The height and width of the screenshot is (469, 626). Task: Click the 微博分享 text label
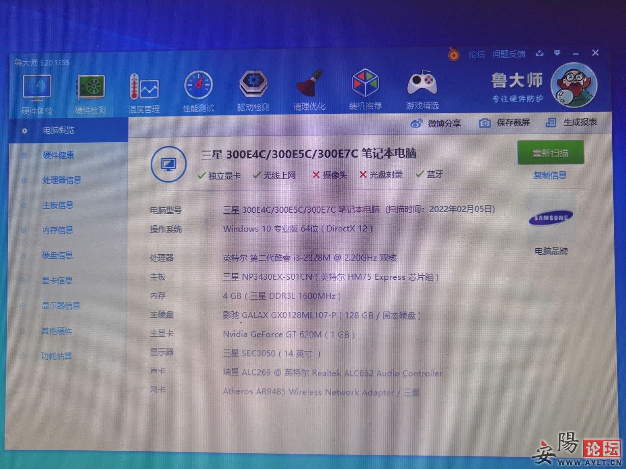tap(444, 123)
